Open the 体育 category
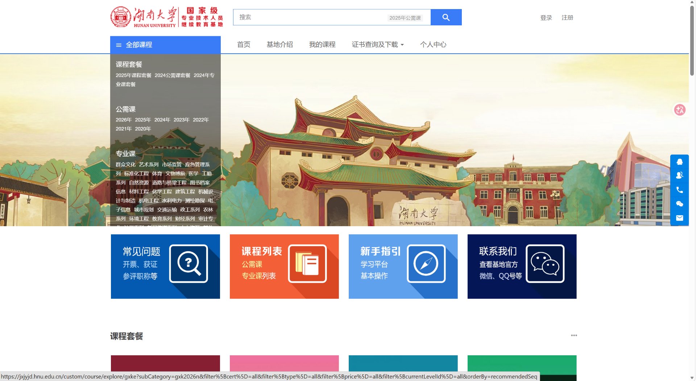Screen dimensions: 696x381 (157, 174)
